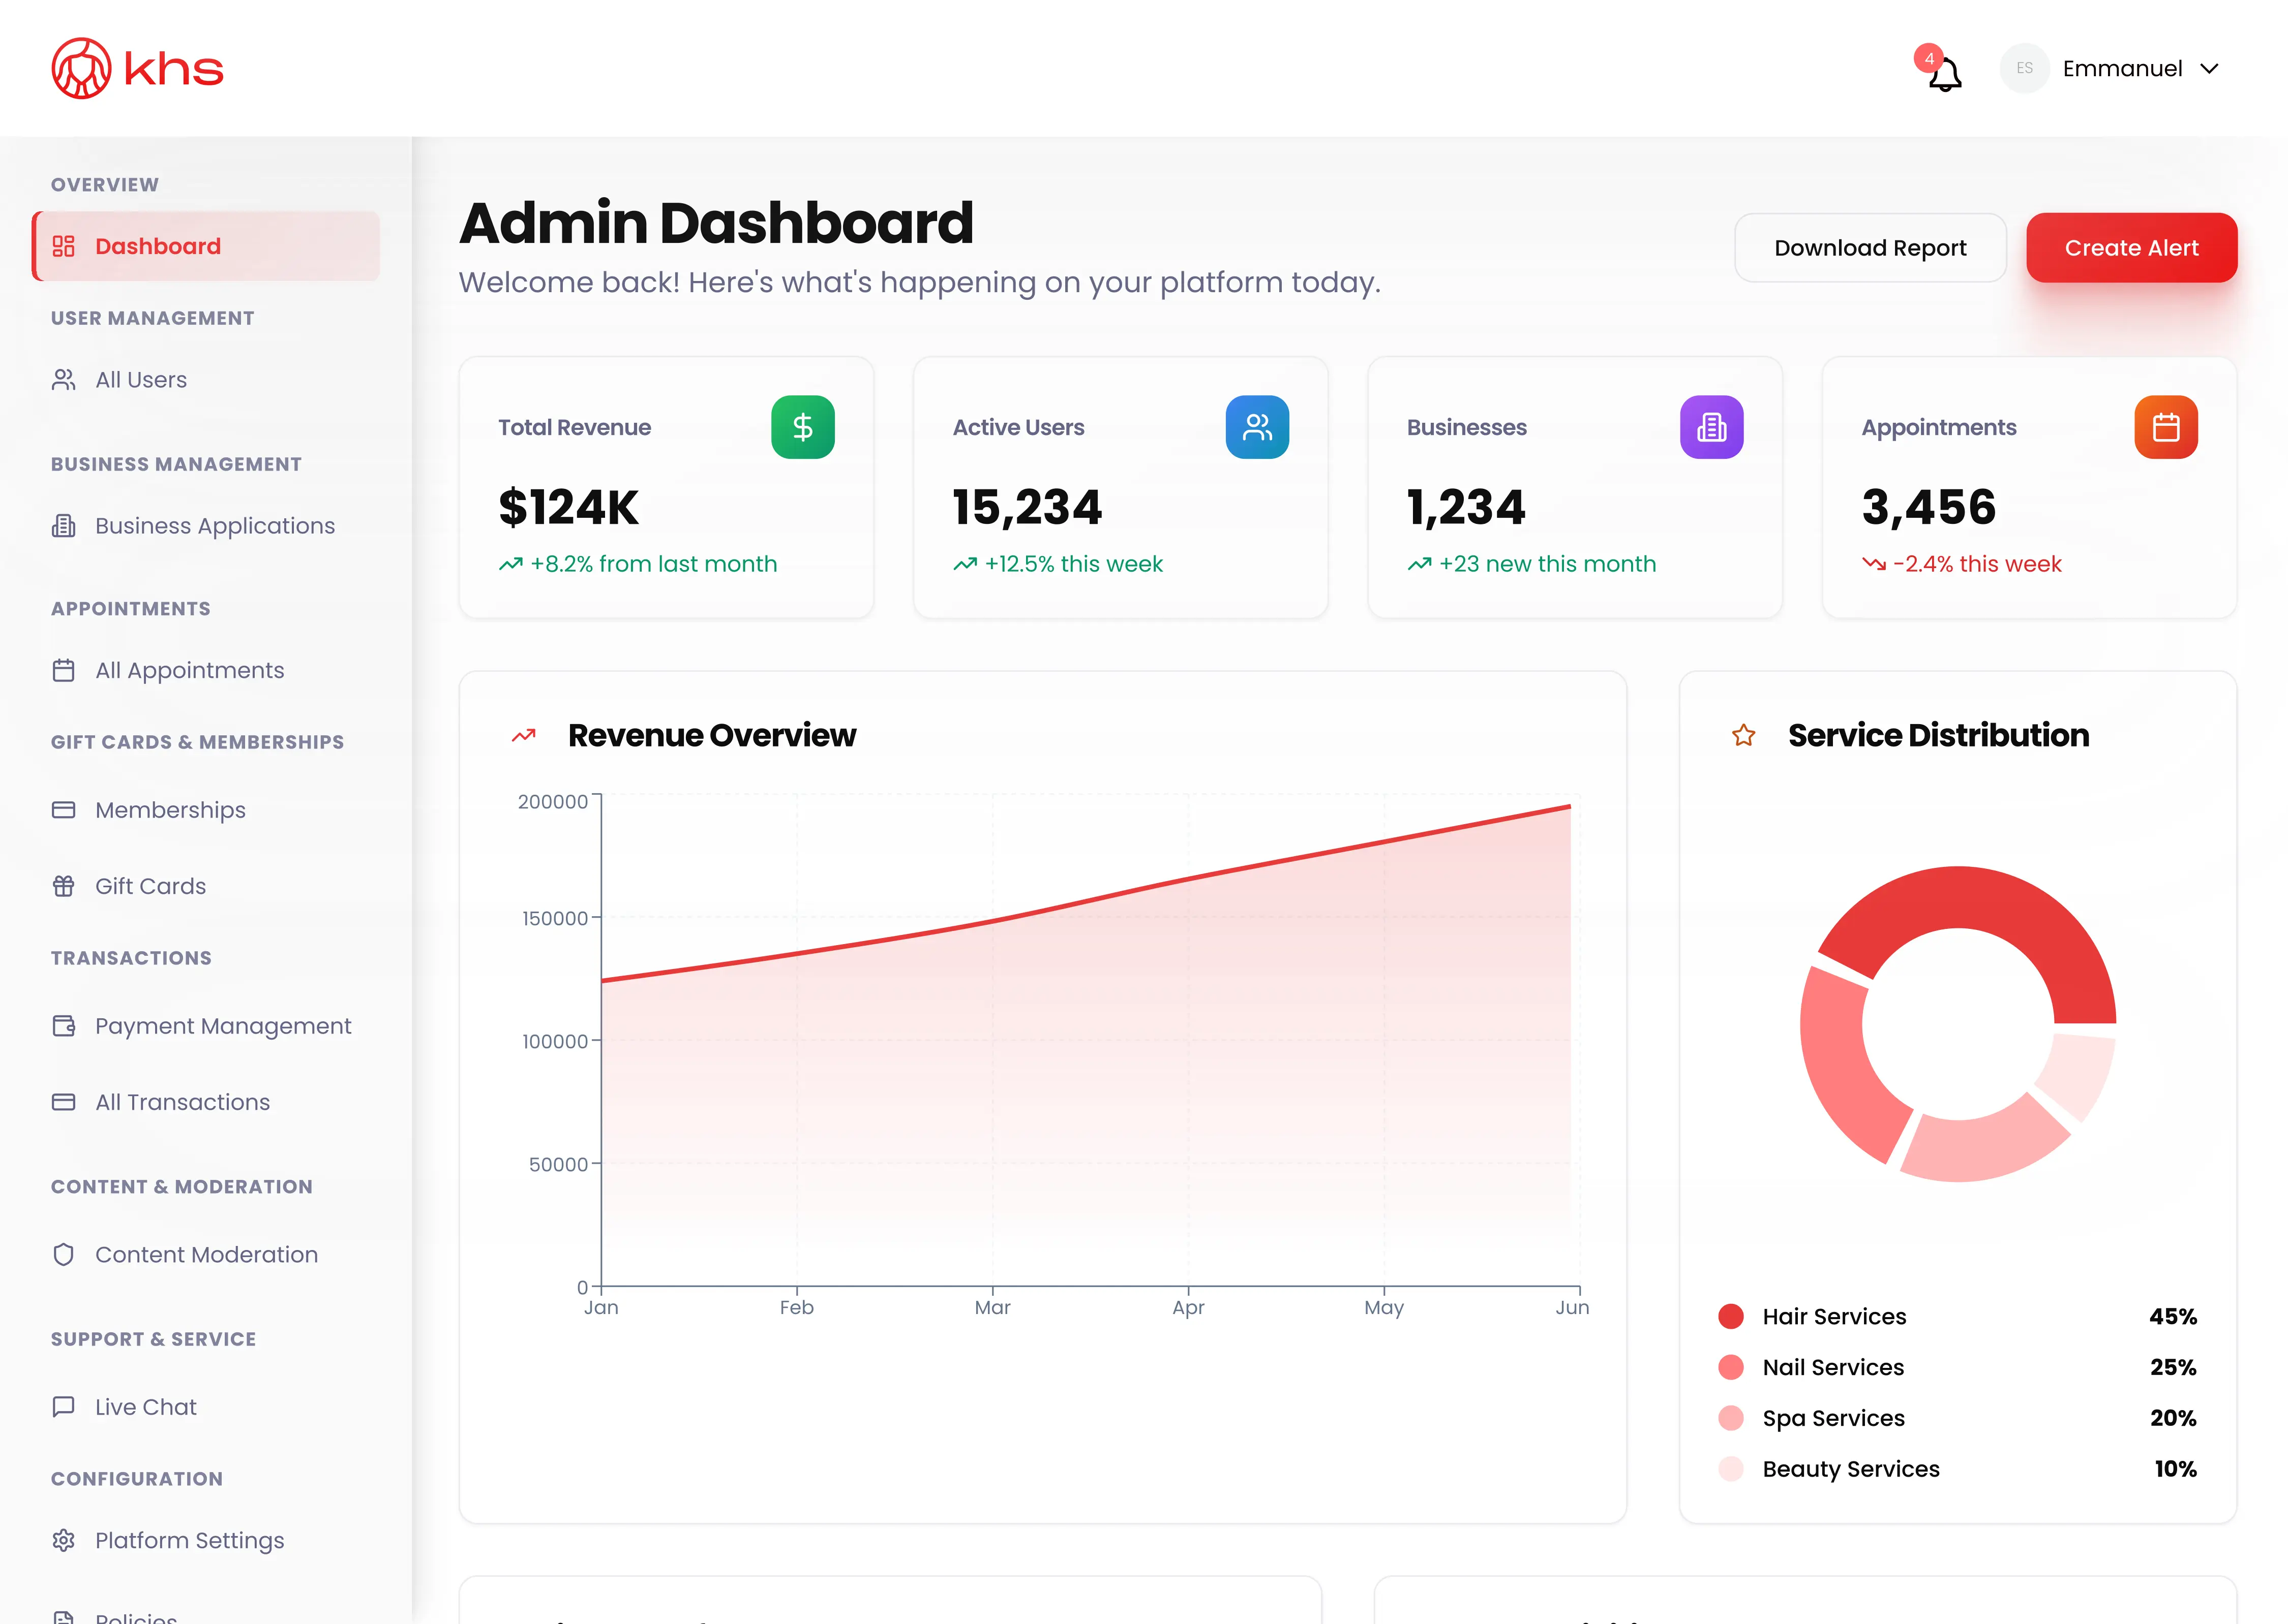Click the Payment Management wallet icon
The height and width of the screenshot is (1624, 2288).
(64, 1026)
